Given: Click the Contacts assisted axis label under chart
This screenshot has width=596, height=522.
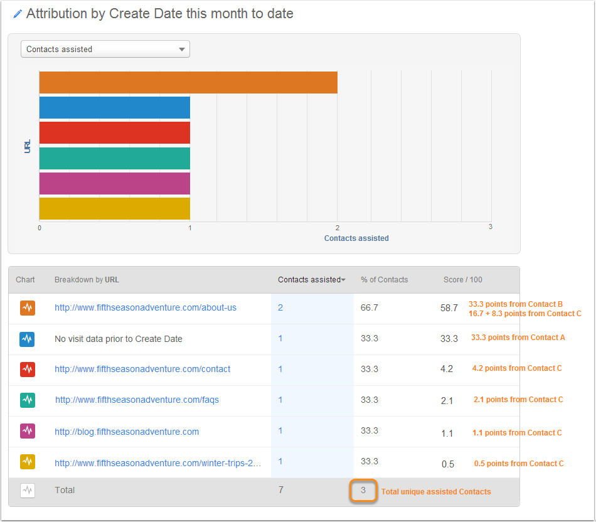Looking at the screenshot, I should pyautogui.click(x=356, y=238).
